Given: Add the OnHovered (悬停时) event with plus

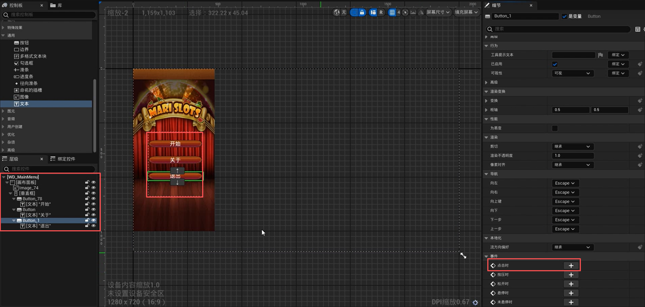Looking at the screenshot, I should [x=571, y=293].
